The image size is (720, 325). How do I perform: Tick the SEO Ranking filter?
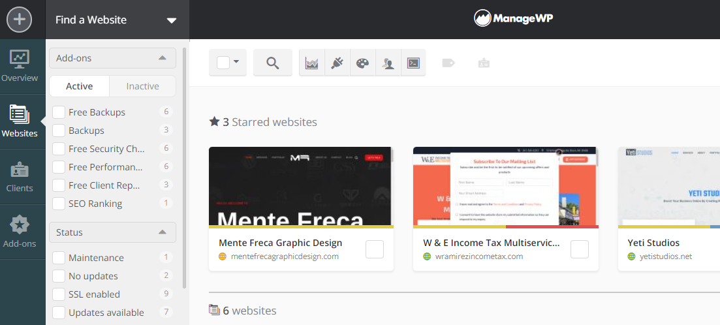[x=58, y=204]
